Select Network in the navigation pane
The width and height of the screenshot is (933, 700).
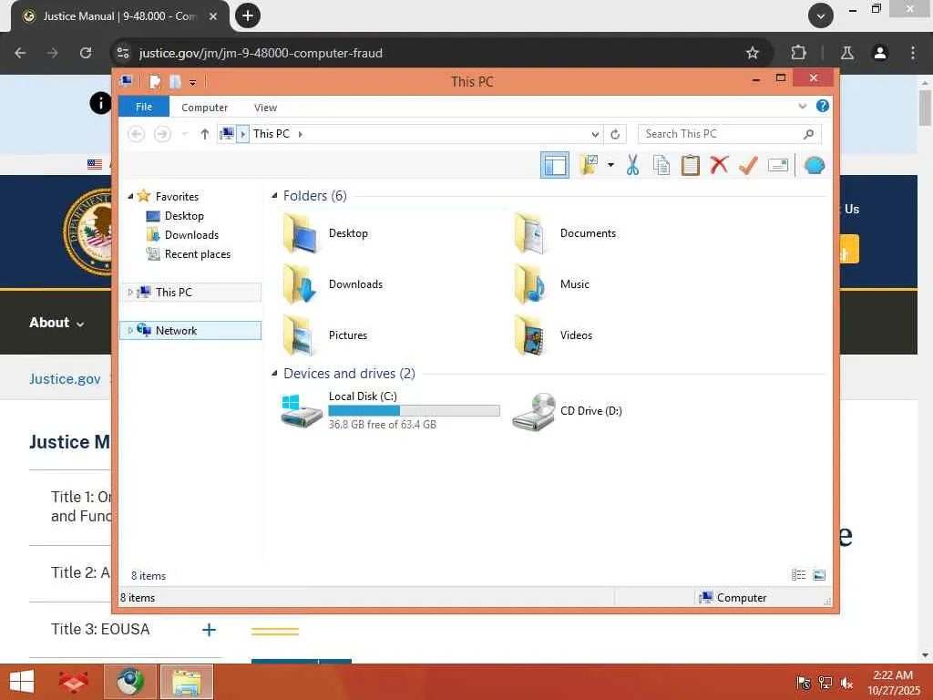click(176, 330)
